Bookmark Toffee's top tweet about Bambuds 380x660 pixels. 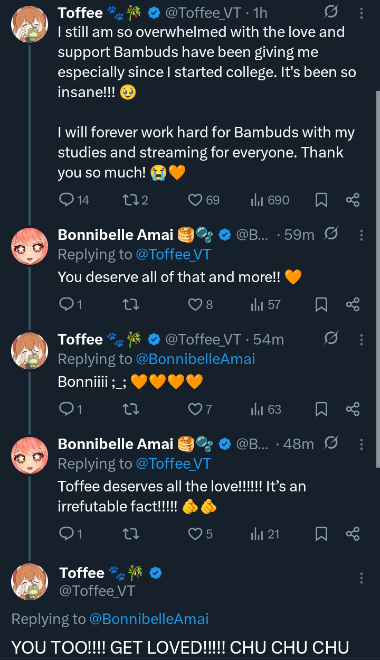[321, 200]
